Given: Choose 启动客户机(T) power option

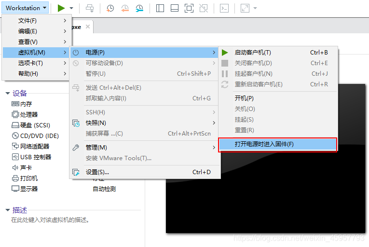Looking at the screenshot, I should [x=278, y=52].
